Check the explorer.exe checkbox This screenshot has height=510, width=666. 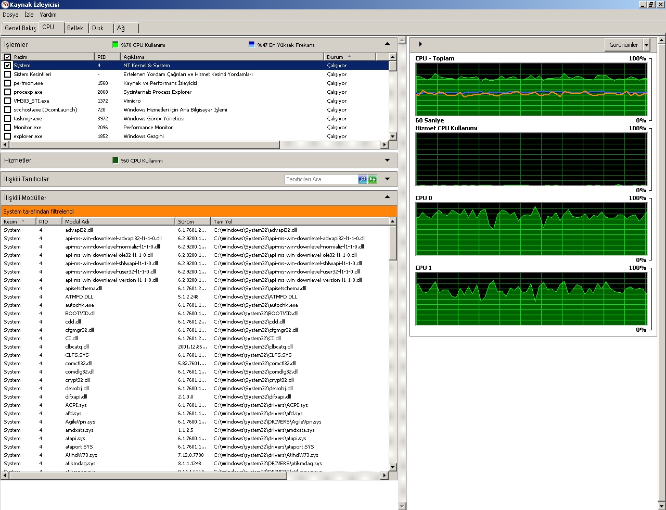coord(7,136)
